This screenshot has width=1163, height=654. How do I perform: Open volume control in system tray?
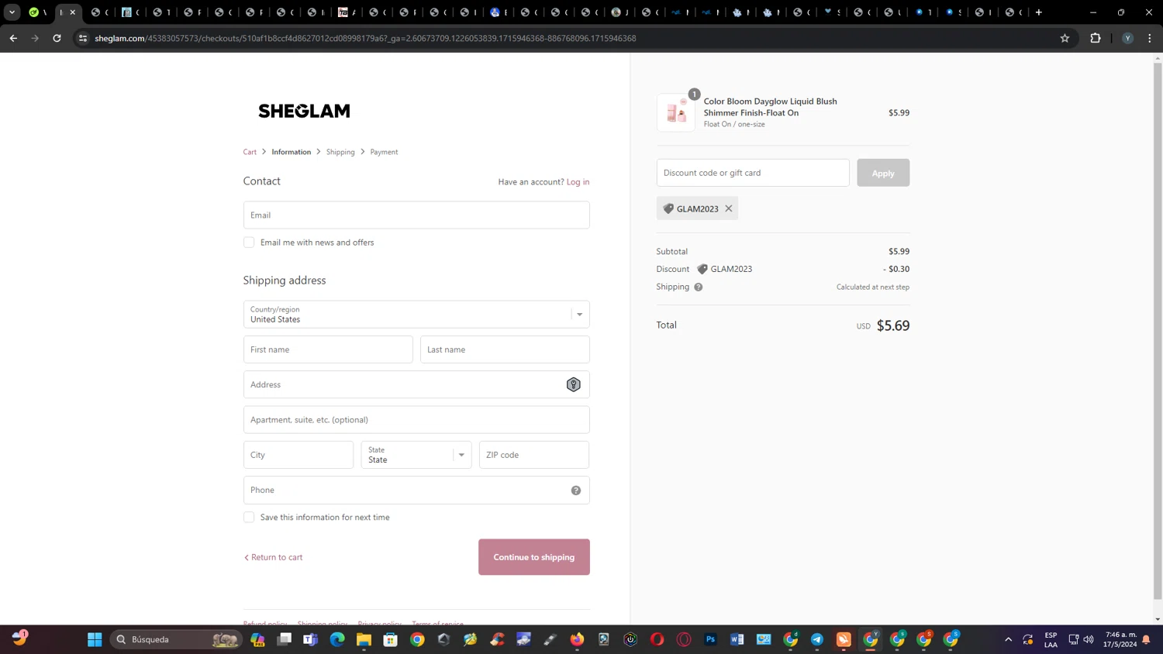[x=1089, y=639]
